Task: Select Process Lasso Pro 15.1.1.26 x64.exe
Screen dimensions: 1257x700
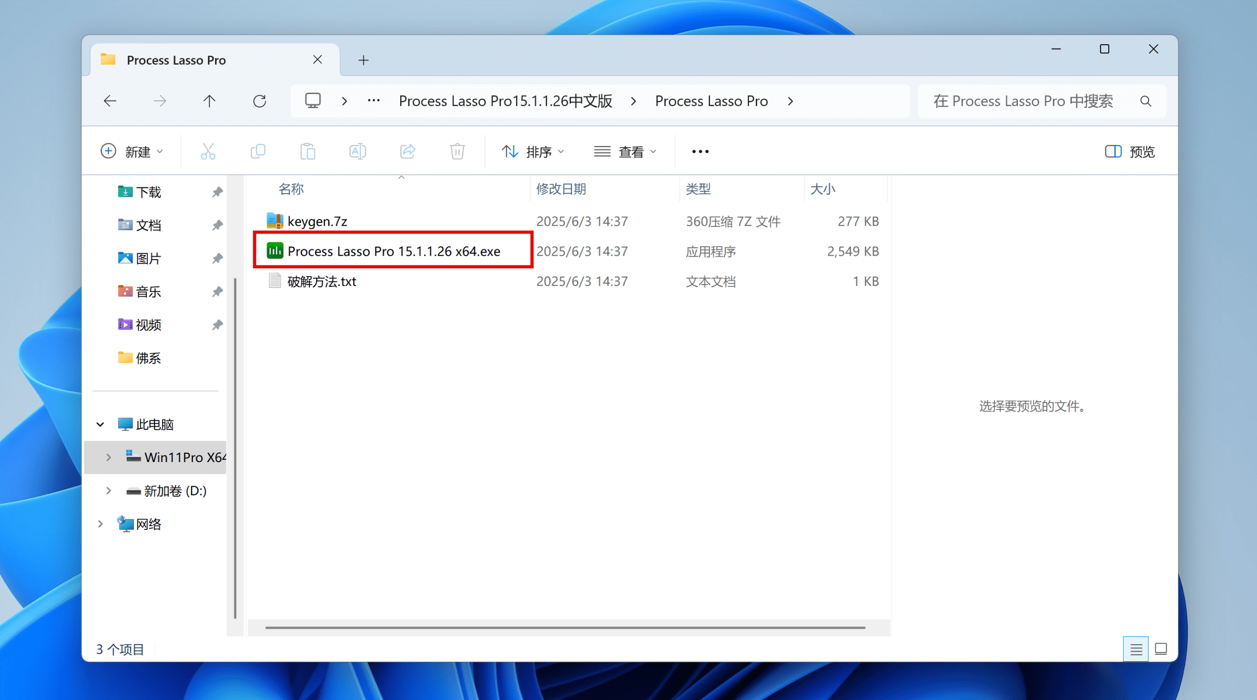Action: click(x=393, y=251)
